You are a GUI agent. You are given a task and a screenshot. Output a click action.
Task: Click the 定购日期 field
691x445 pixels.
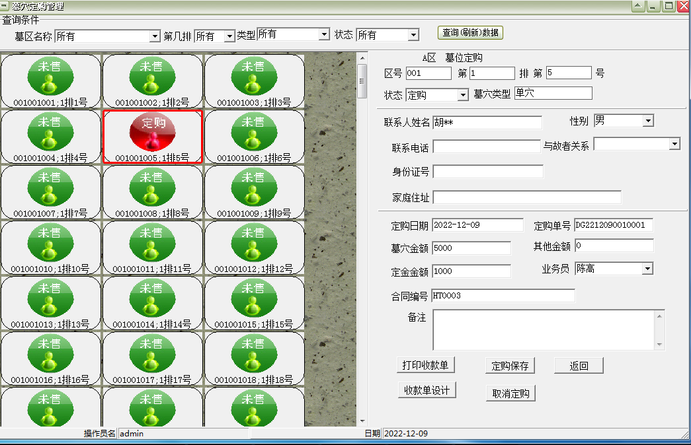(x=477, y=225)
